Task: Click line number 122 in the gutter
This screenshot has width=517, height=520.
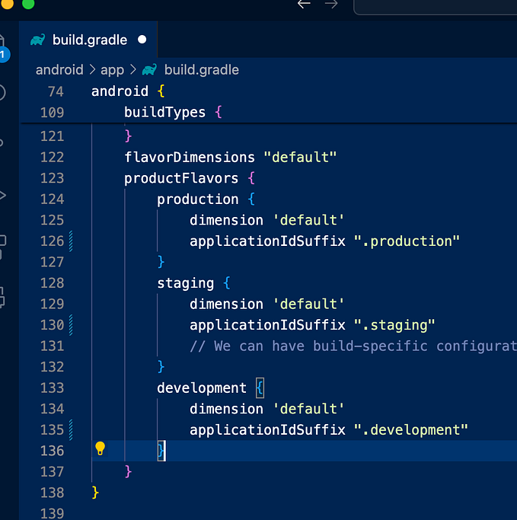Action: click(x=52, y=157)
